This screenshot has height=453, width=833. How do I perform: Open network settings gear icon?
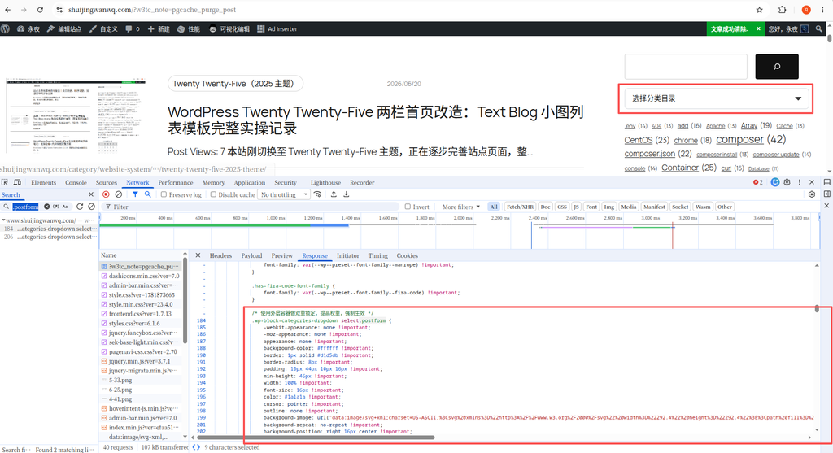tap(812, 194)
